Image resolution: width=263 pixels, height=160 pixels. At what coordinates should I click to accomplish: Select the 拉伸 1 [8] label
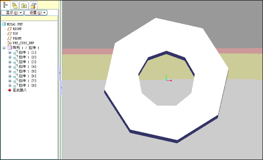pos(27,85)
